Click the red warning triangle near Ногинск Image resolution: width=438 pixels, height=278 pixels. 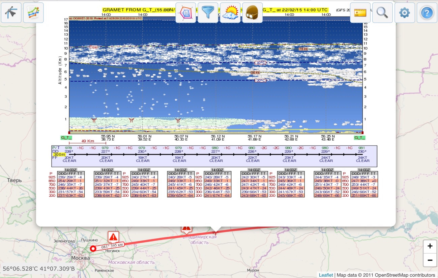[x=113, y=237]
